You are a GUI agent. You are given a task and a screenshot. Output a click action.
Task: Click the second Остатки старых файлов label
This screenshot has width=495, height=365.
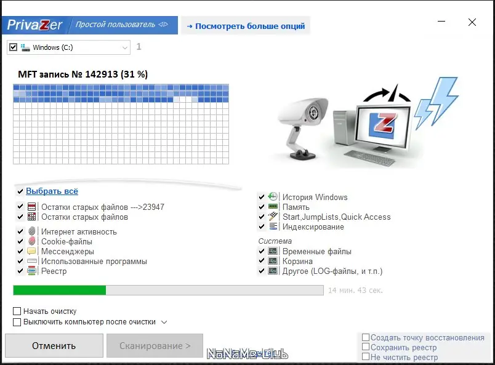[84, 217]
